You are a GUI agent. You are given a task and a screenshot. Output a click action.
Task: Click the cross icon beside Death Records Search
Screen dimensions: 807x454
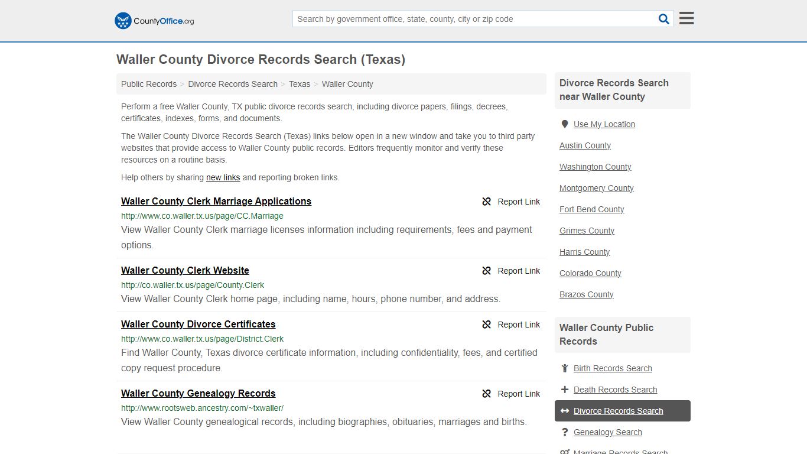point(565,390)
